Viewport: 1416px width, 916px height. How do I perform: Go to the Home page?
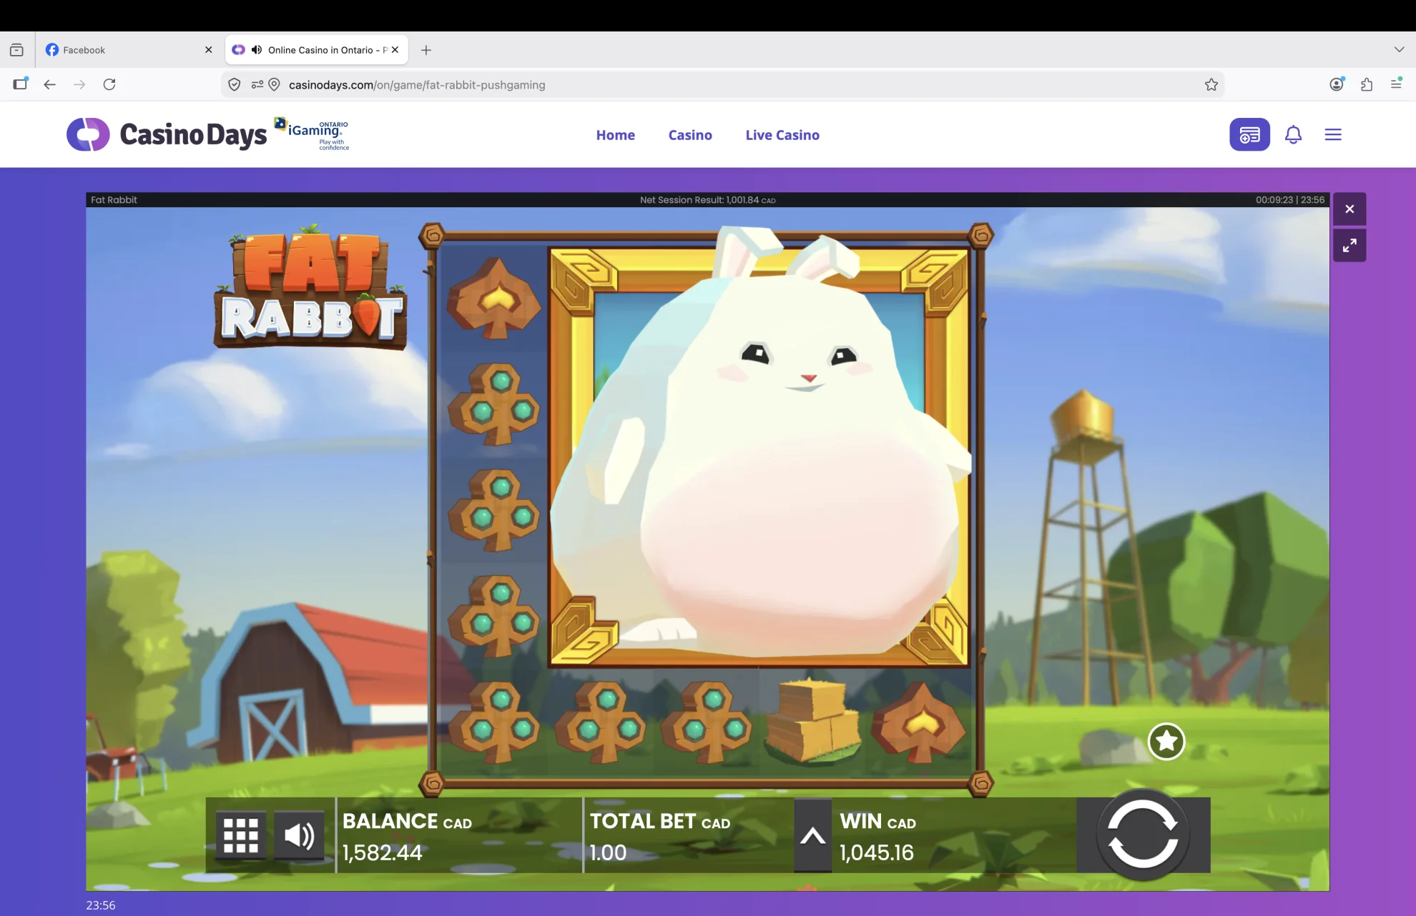pyautogui.click(x=616, y=135)
